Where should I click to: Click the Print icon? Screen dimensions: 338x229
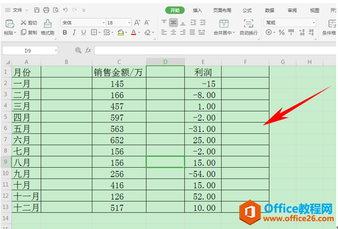tap(46, 10)
